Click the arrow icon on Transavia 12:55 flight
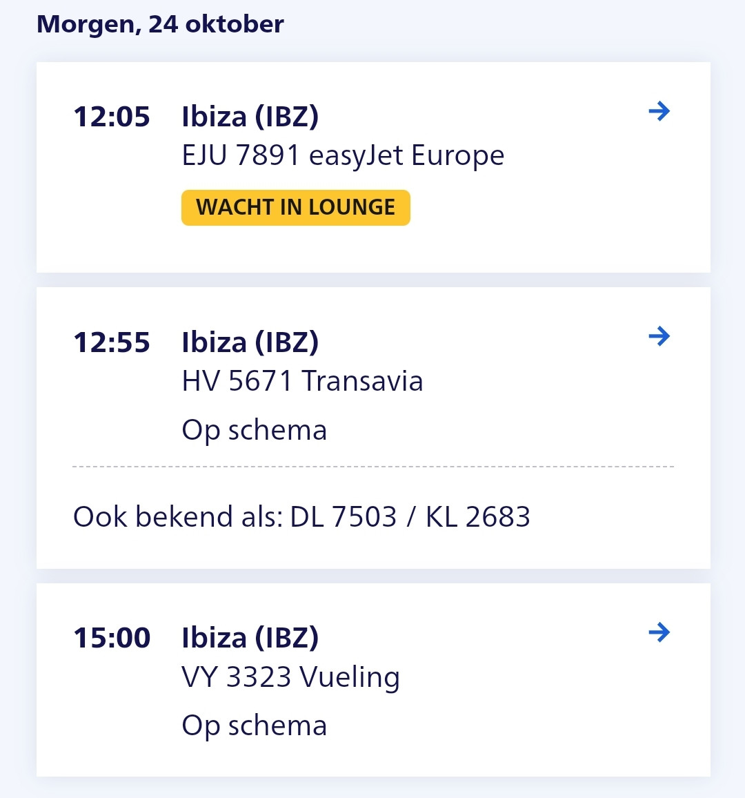 click(659, 336)
